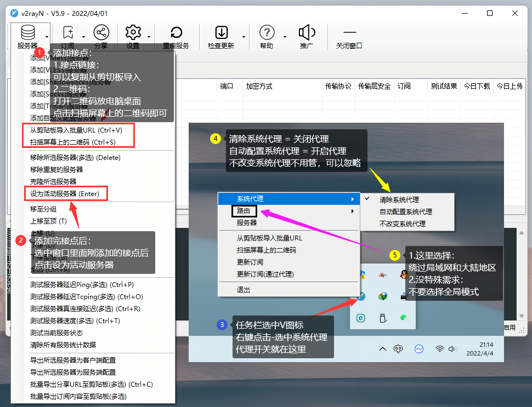Expand the 检查更新 dropdown arrow

pyautogui.click(x=244, y=37)
